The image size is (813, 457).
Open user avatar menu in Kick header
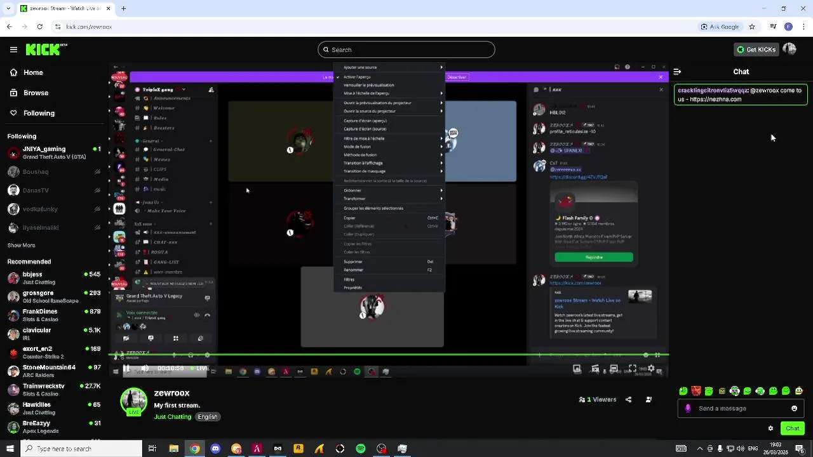pyautogui.click(x=789, y=49)
